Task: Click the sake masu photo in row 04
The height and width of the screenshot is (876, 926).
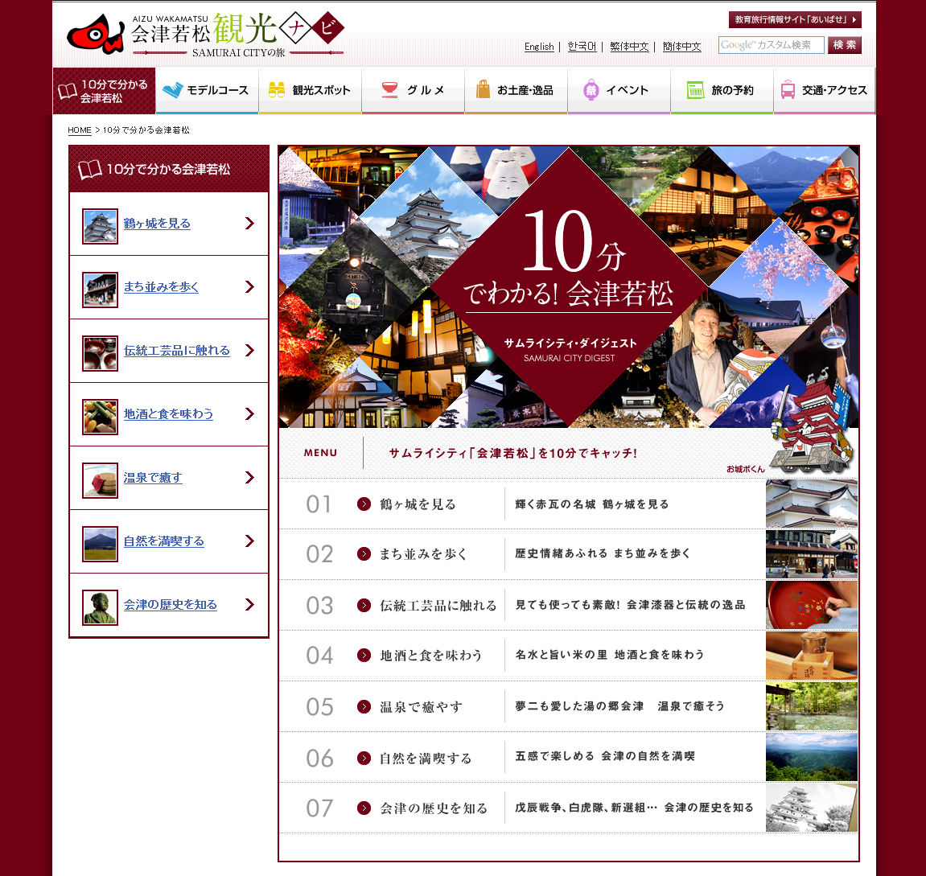Action: (x=812, y=656)
